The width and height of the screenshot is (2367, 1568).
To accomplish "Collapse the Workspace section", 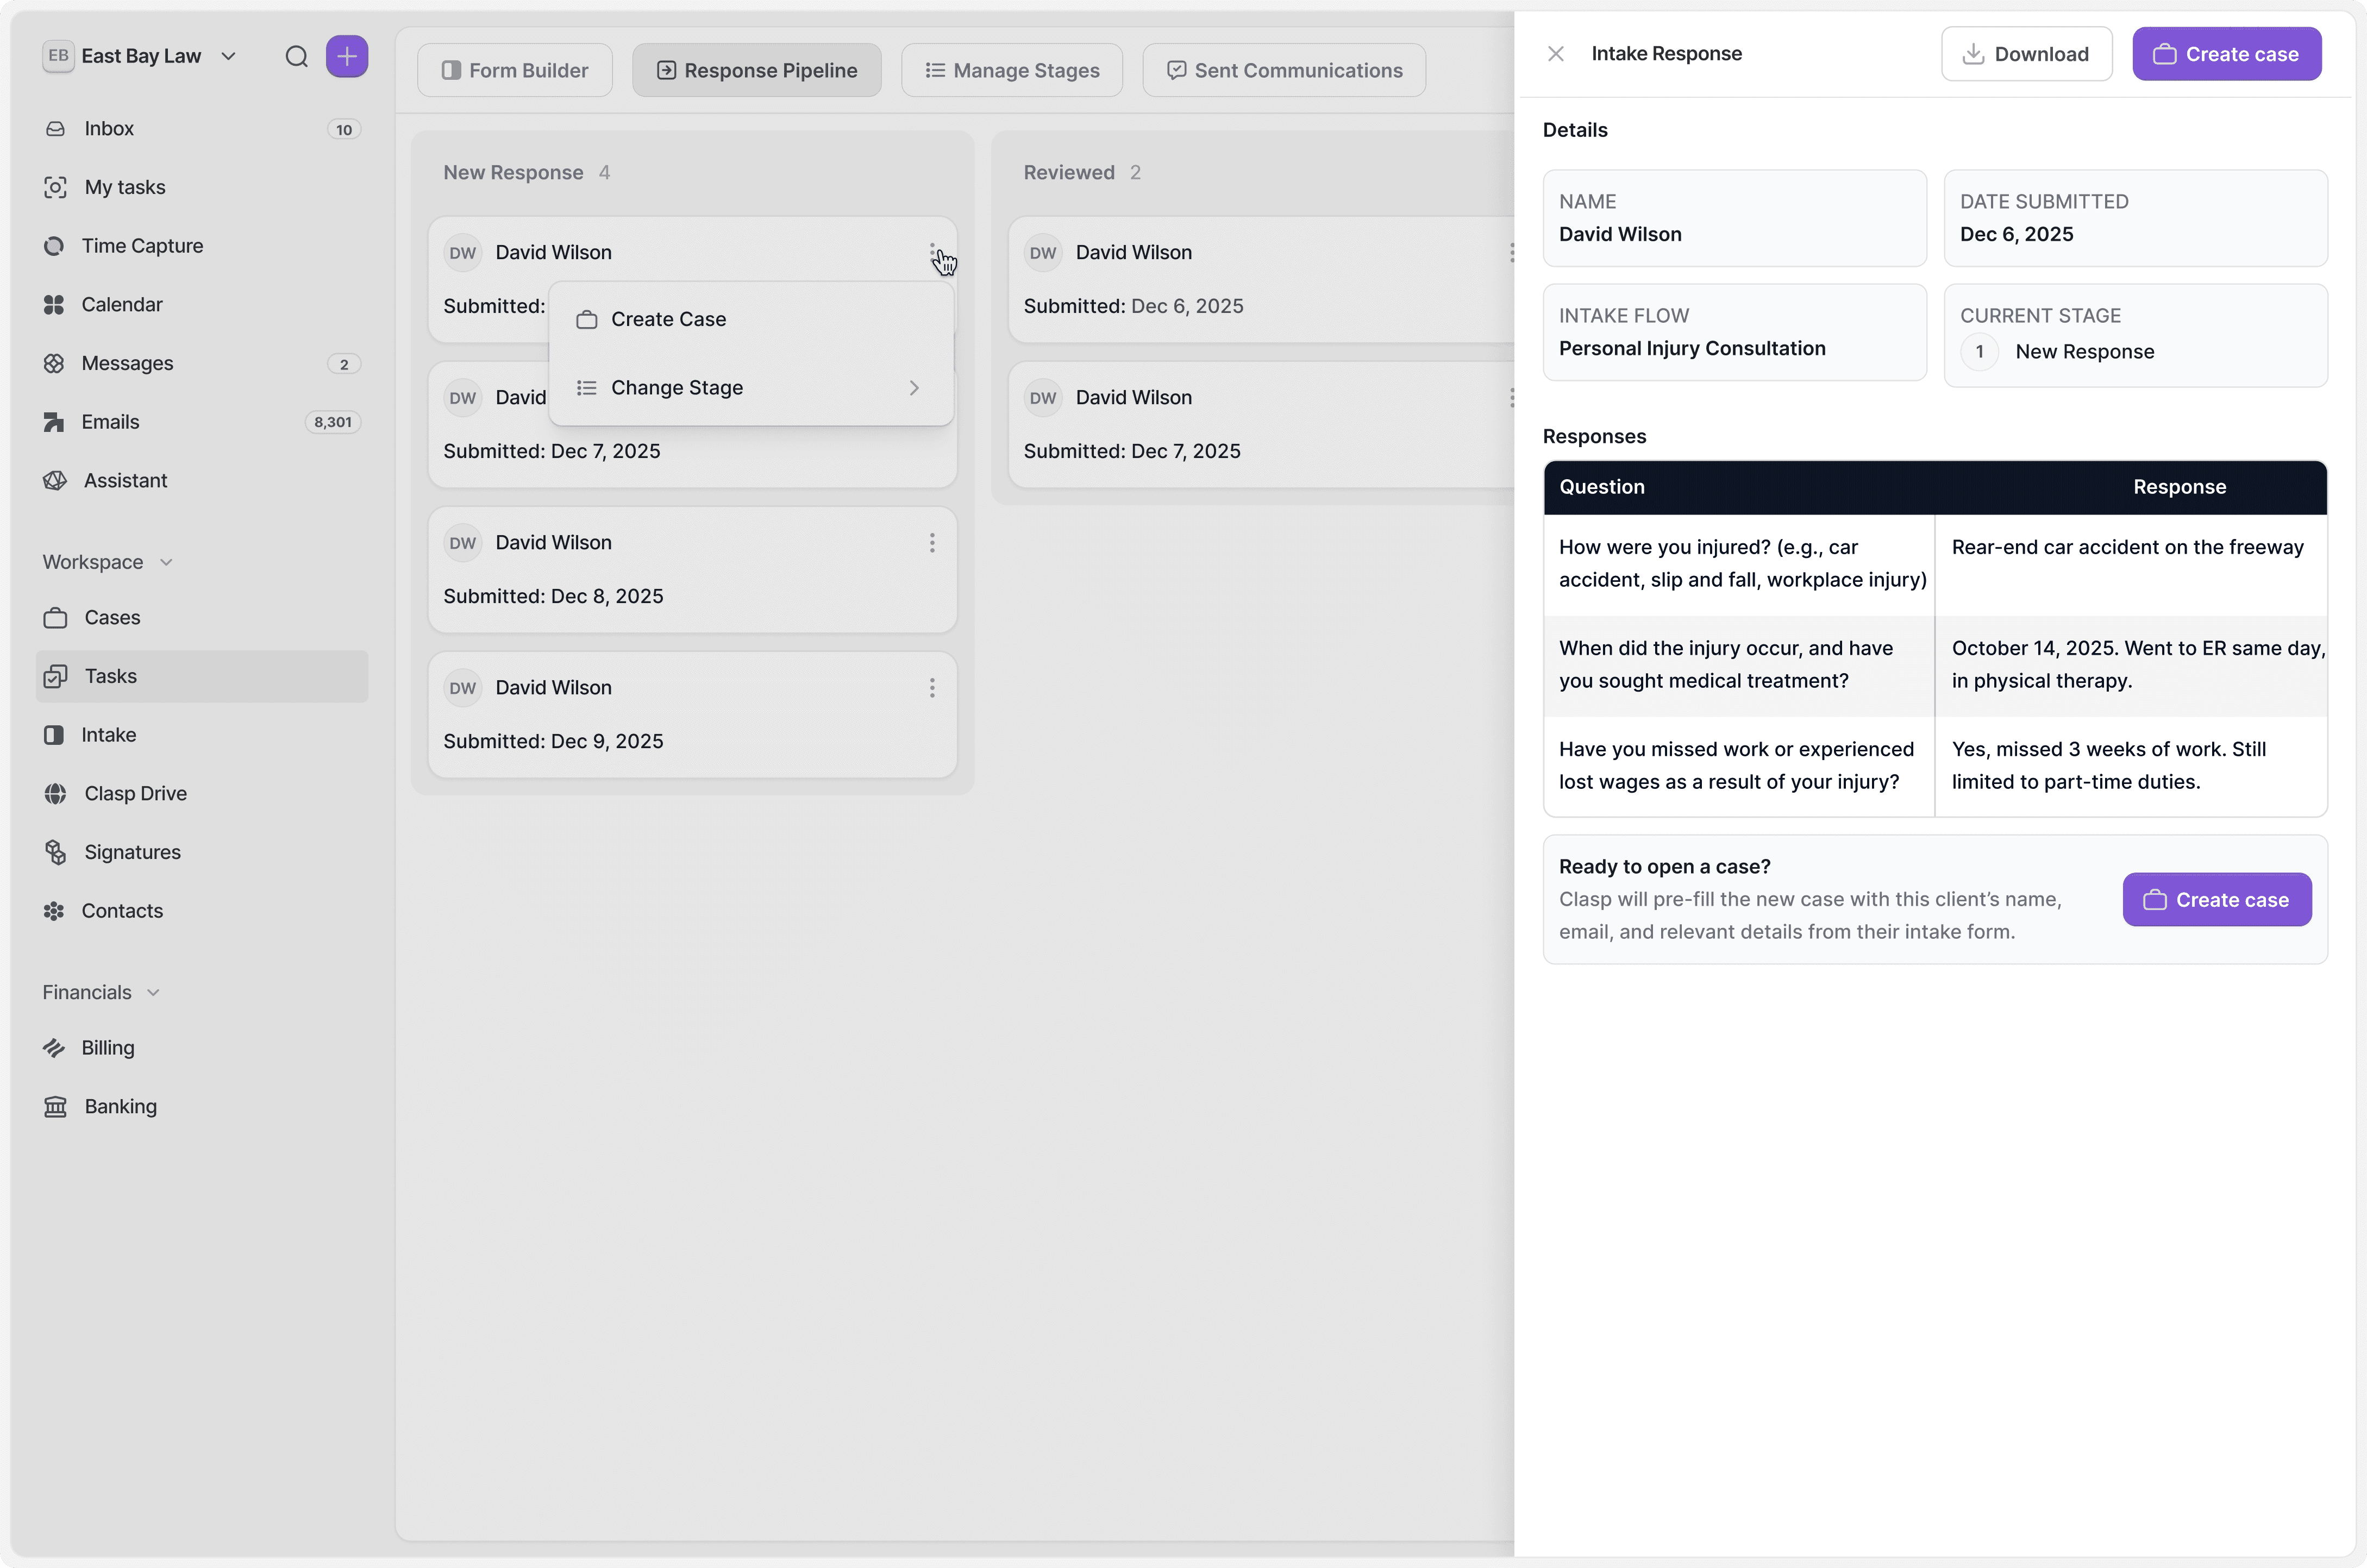I will click(108, 562).
